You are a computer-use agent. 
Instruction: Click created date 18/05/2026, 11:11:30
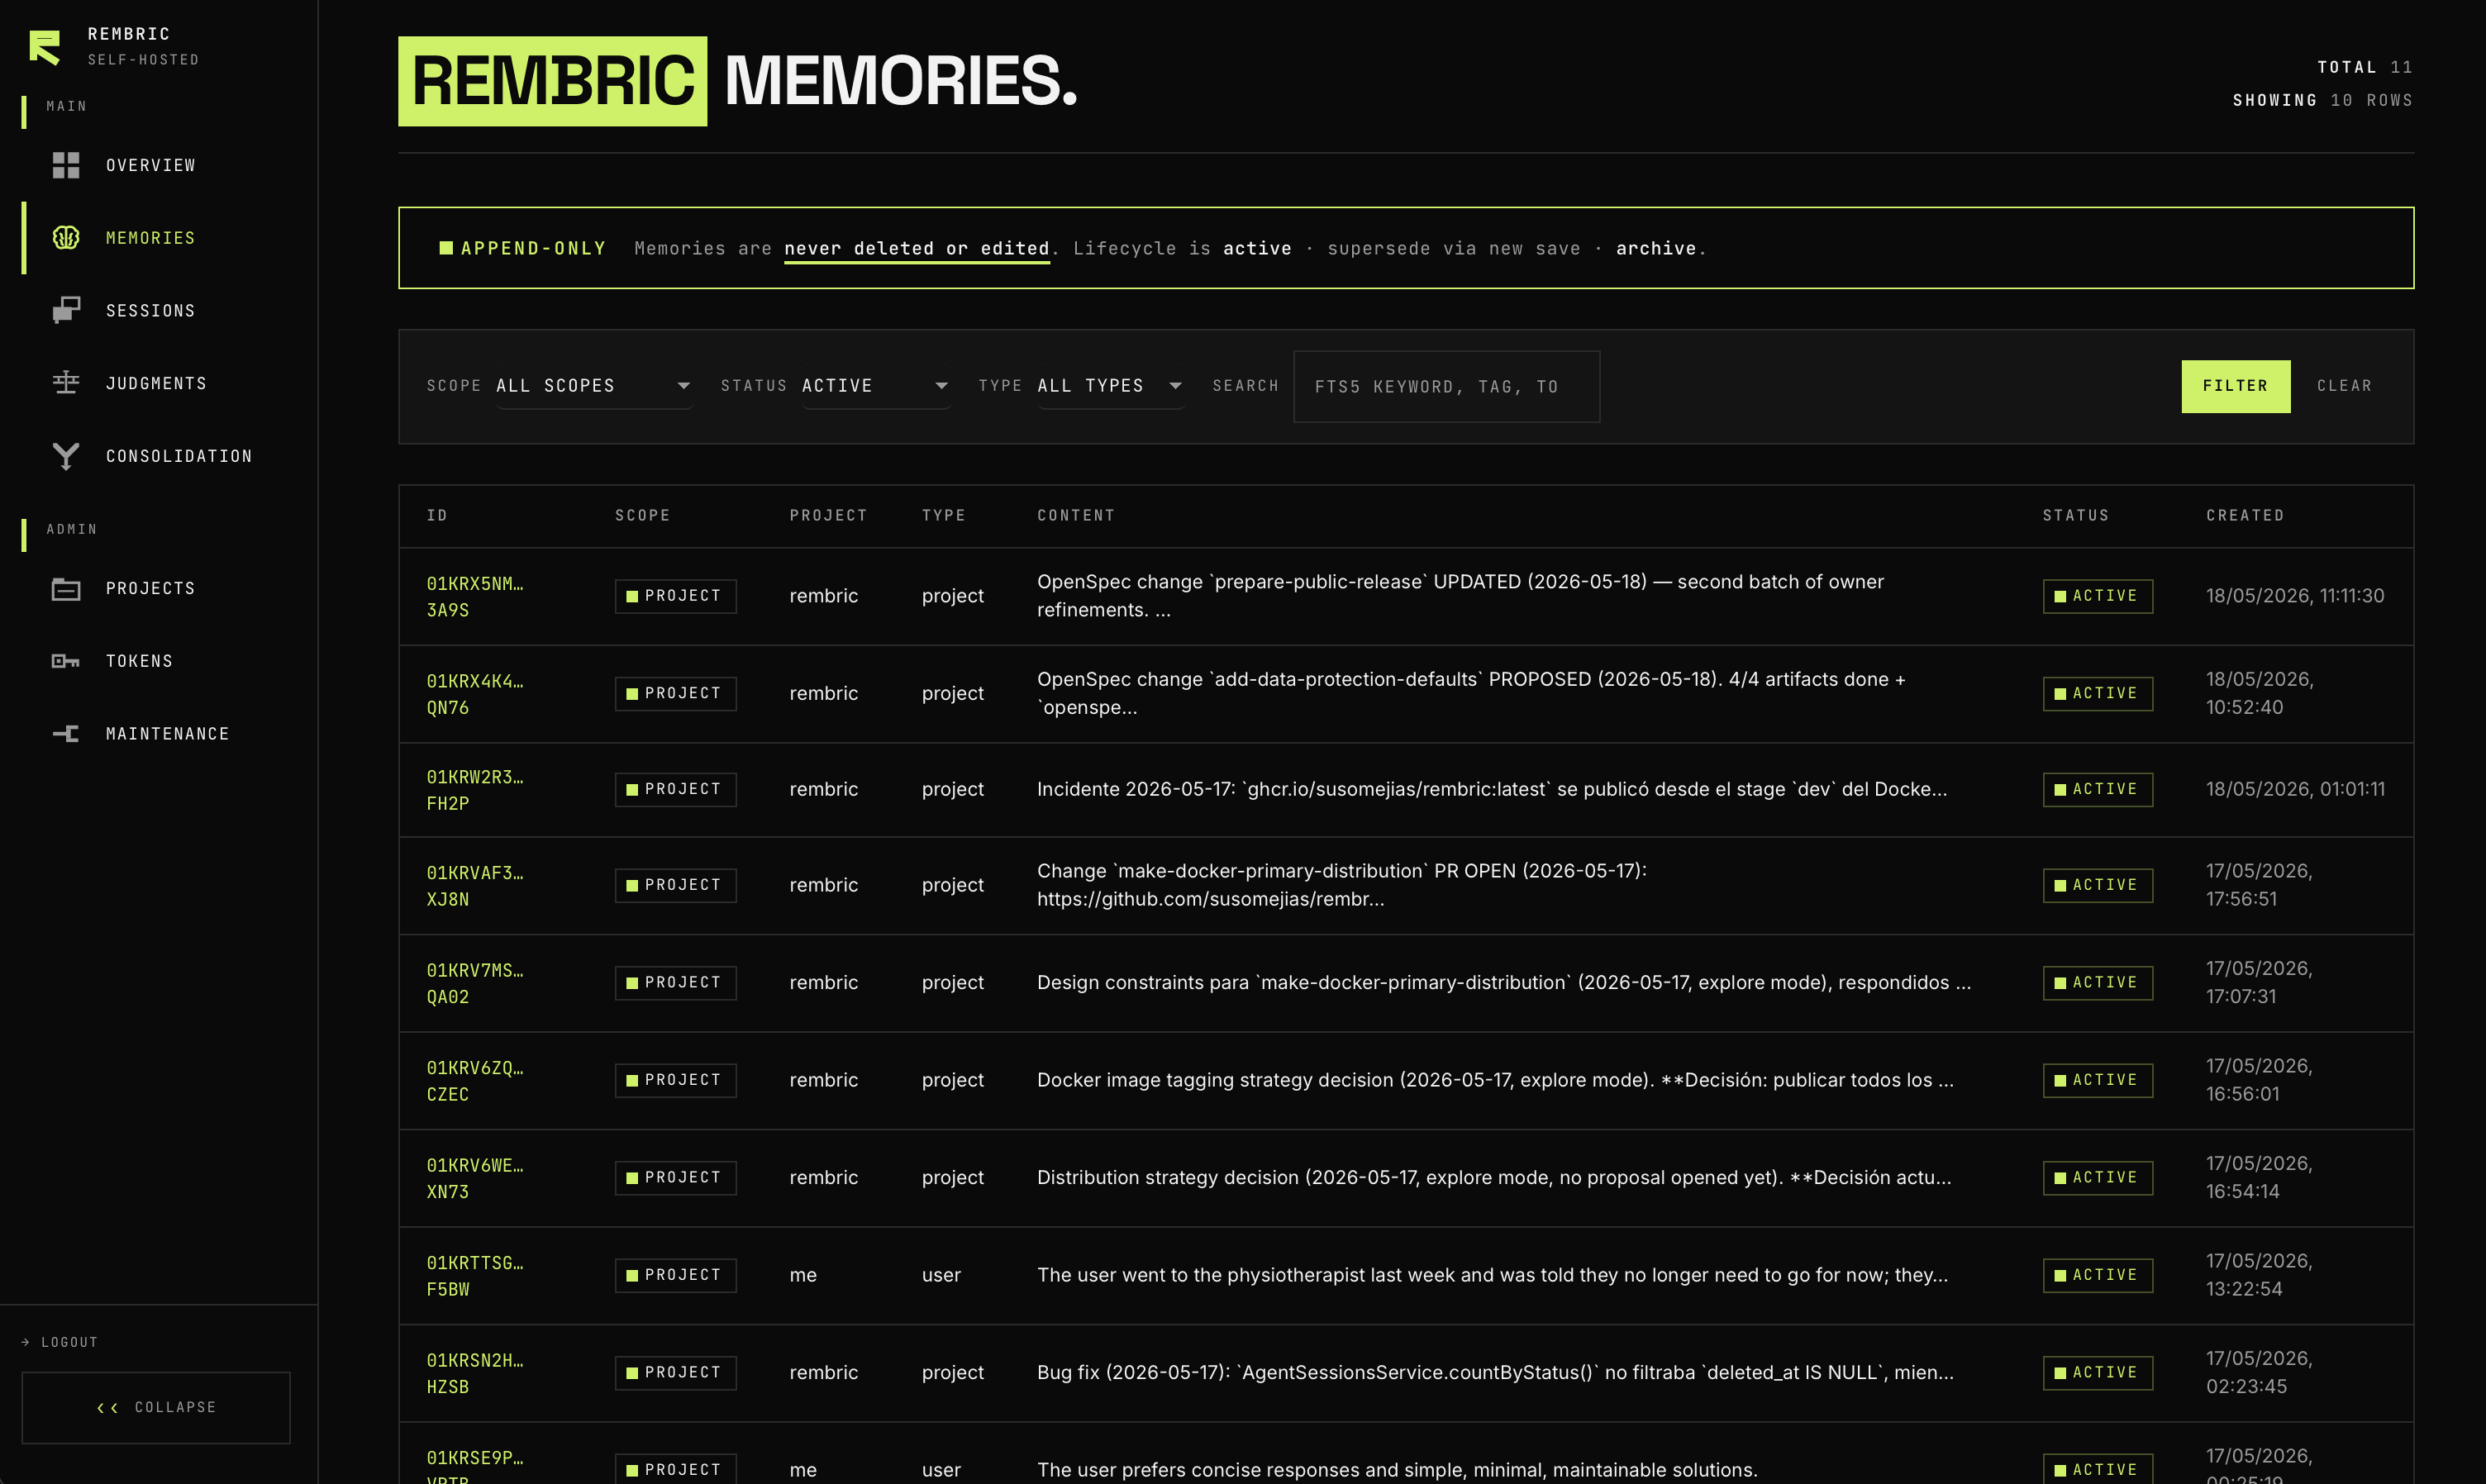tap(2295, 596)
